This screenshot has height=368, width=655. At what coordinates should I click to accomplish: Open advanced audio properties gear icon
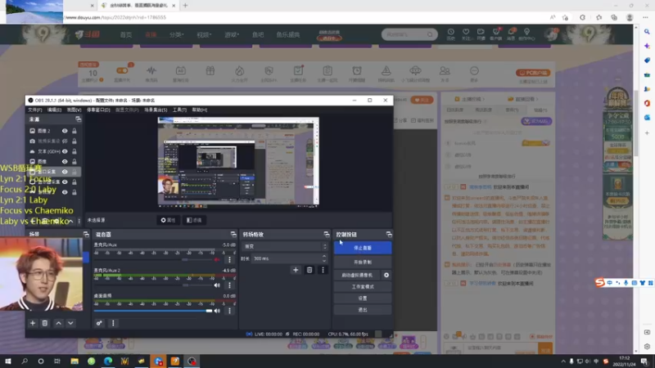[x=99, y=323]
